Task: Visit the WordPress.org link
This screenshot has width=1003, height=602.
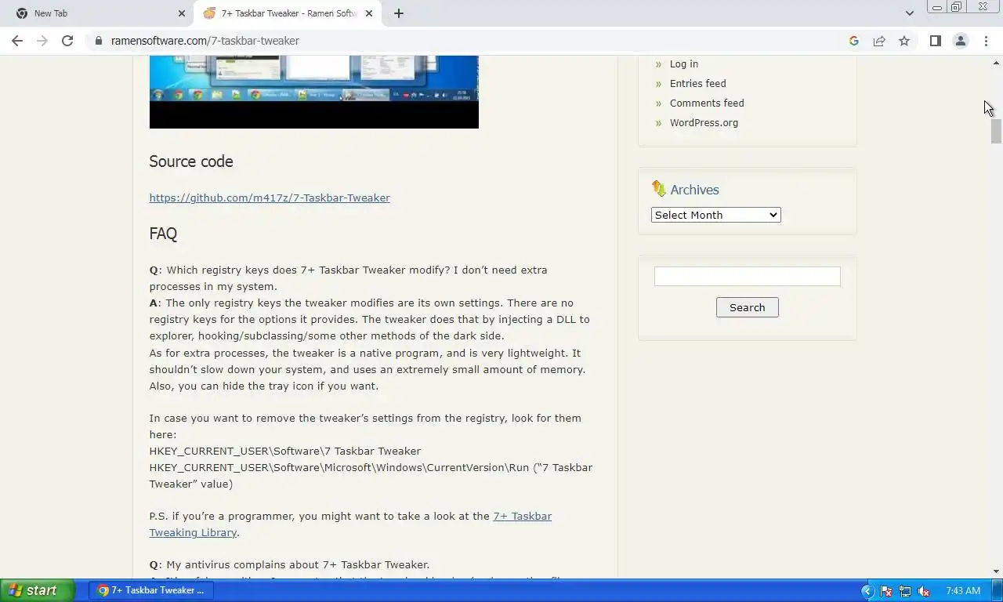Action: click(x=704, y=123)
